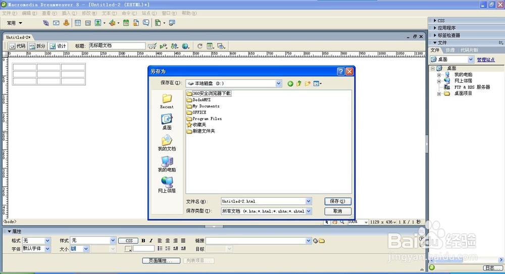The image size is (505, 274).
Task: Click the 页面属性 button
Action: pyautogui.click(x=161, y=260)
